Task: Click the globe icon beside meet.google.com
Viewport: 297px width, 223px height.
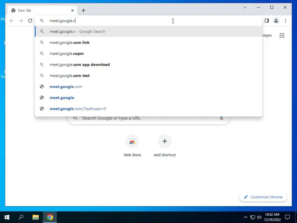Action: 42,87
